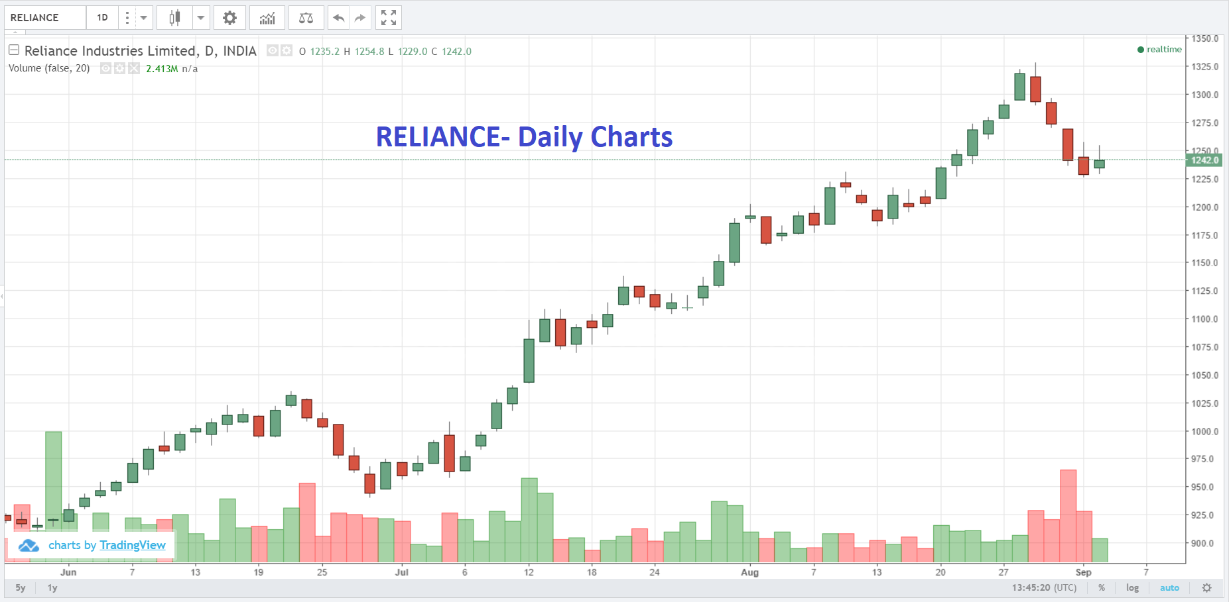
Task: Open Volume indicator settings gear
Action: (119, 68)
